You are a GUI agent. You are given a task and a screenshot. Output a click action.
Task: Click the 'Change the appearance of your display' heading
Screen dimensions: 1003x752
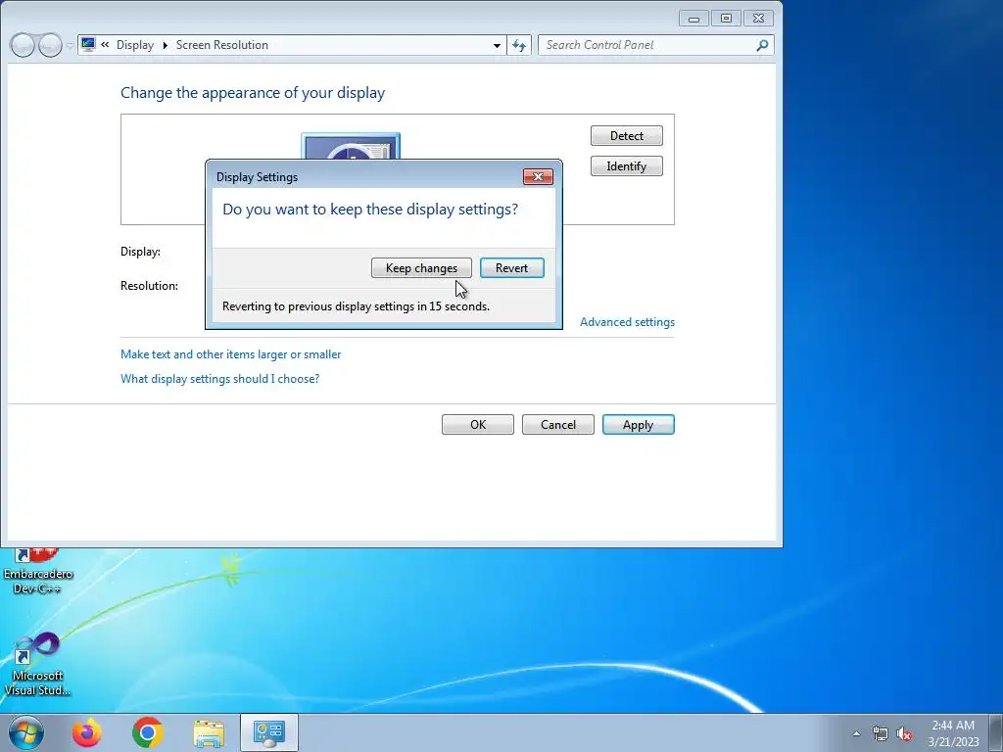(253, 93)
